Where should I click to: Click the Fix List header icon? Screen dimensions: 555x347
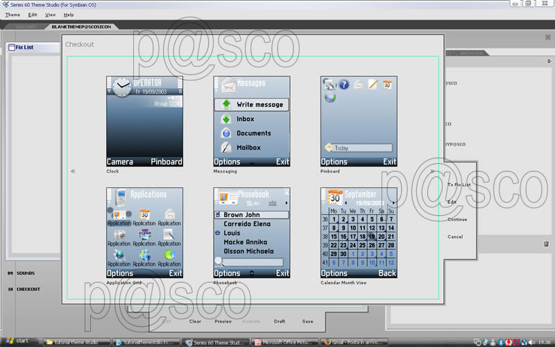tap(12, 47)
